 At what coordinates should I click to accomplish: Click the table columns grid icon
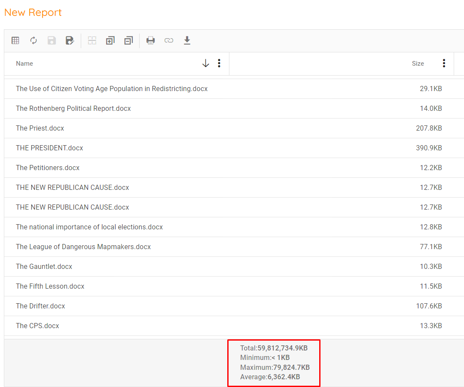tap(15, 40)
